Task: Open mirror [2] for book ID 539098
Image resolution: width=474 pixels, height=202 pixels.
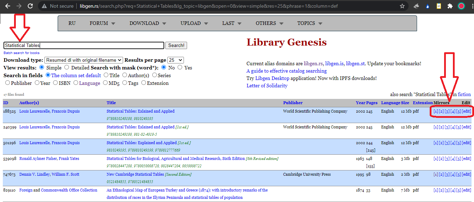Action: point(442,159)
